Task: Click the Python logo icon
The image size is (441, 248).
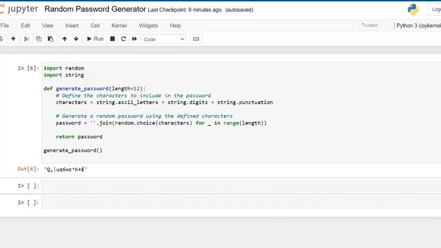Action: (413, 9)
